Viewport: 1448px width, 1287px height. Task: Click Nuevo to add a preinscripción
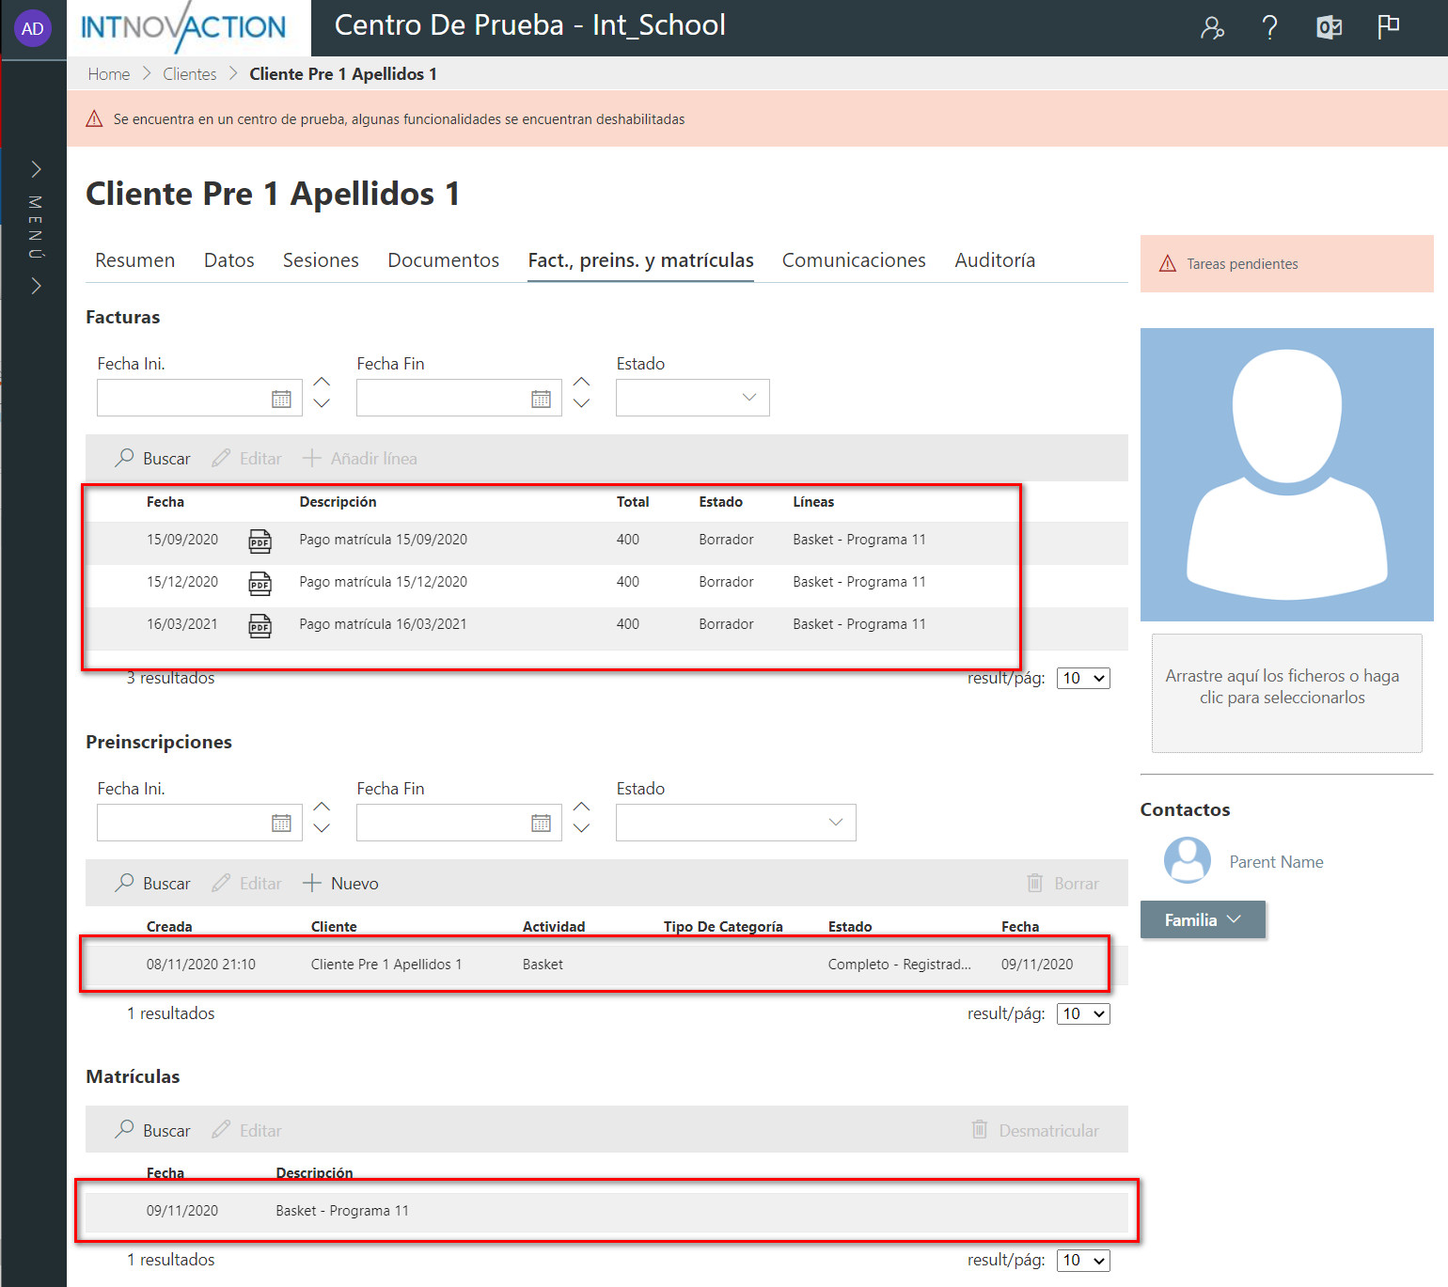coord(340,884)
